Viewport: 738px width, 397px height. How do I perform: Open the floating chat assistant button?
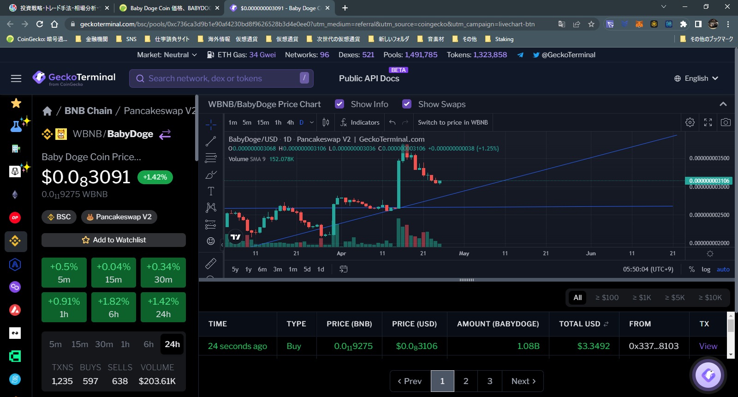(708, 375)
